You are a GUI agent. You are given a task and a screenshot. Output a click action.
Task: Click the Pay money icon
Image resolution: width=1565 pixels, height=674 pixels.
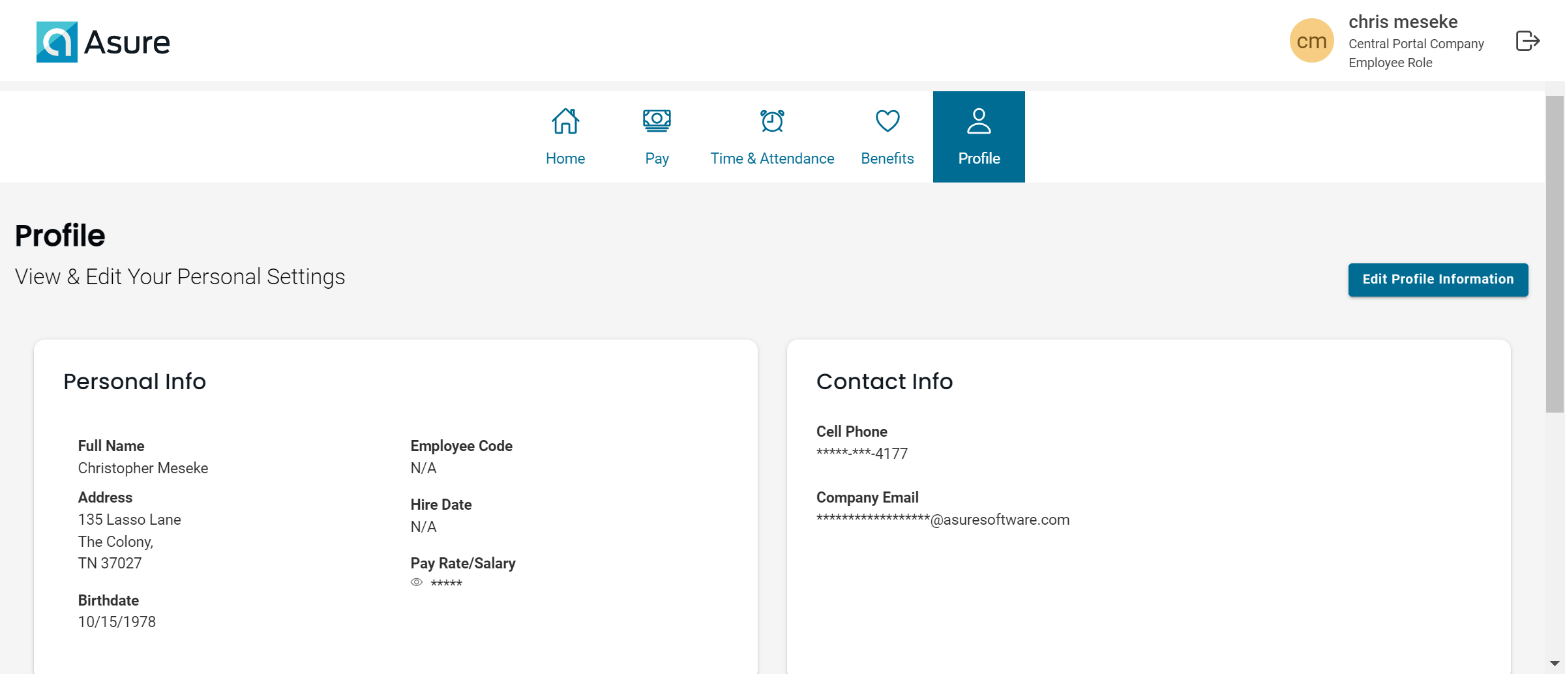click(657, 121)
